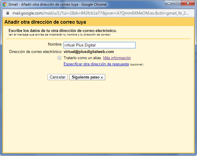The image size is (197, 156).
Task: Focus the Nombre text field
Action: [x=99, y=45]
